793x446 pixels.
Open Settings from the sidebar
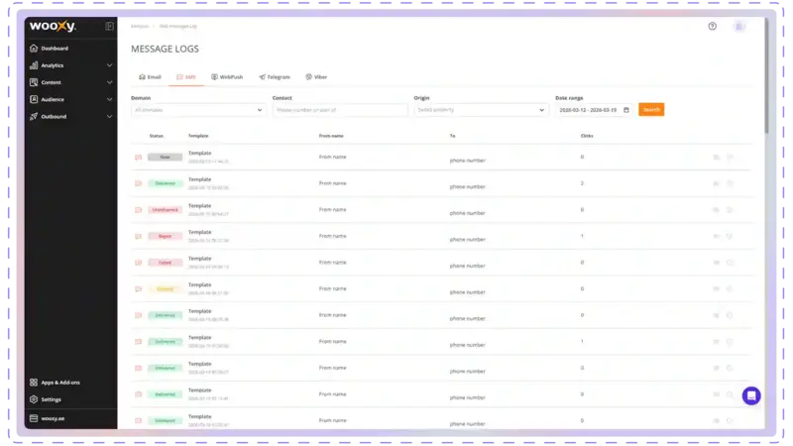point(50,399)
